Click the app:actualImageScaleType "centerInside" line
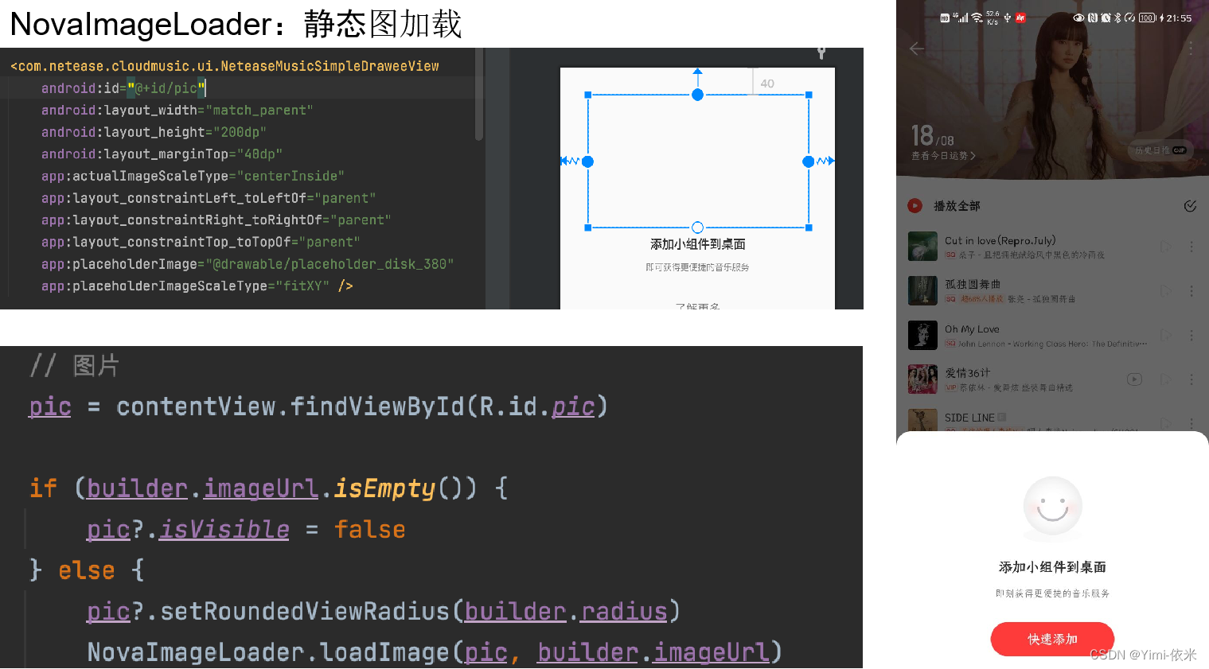This screenshot has height=669, width=1209. pos(193,176)
